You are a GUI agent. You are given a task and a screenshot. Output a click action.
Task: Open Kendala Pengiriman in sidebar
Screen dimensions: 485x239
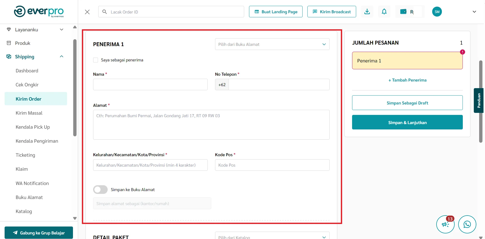click(37, 141)
